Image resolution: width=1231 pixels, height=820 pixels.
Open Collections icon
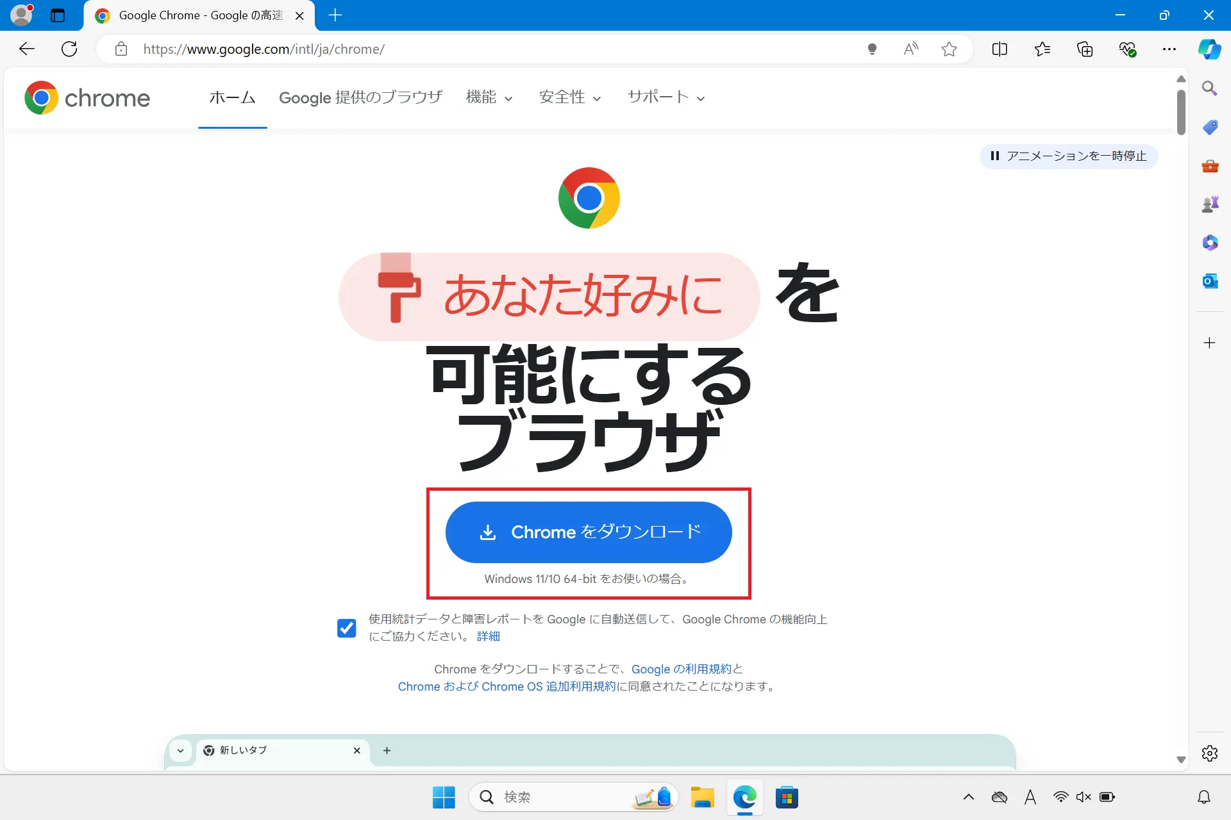pos(1085,49)
